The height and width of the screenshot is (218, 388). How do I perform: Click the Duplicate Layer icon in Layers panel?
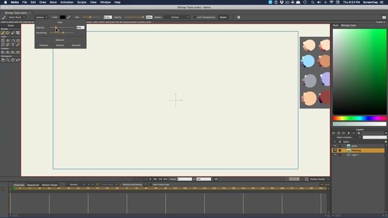[338, 133]
